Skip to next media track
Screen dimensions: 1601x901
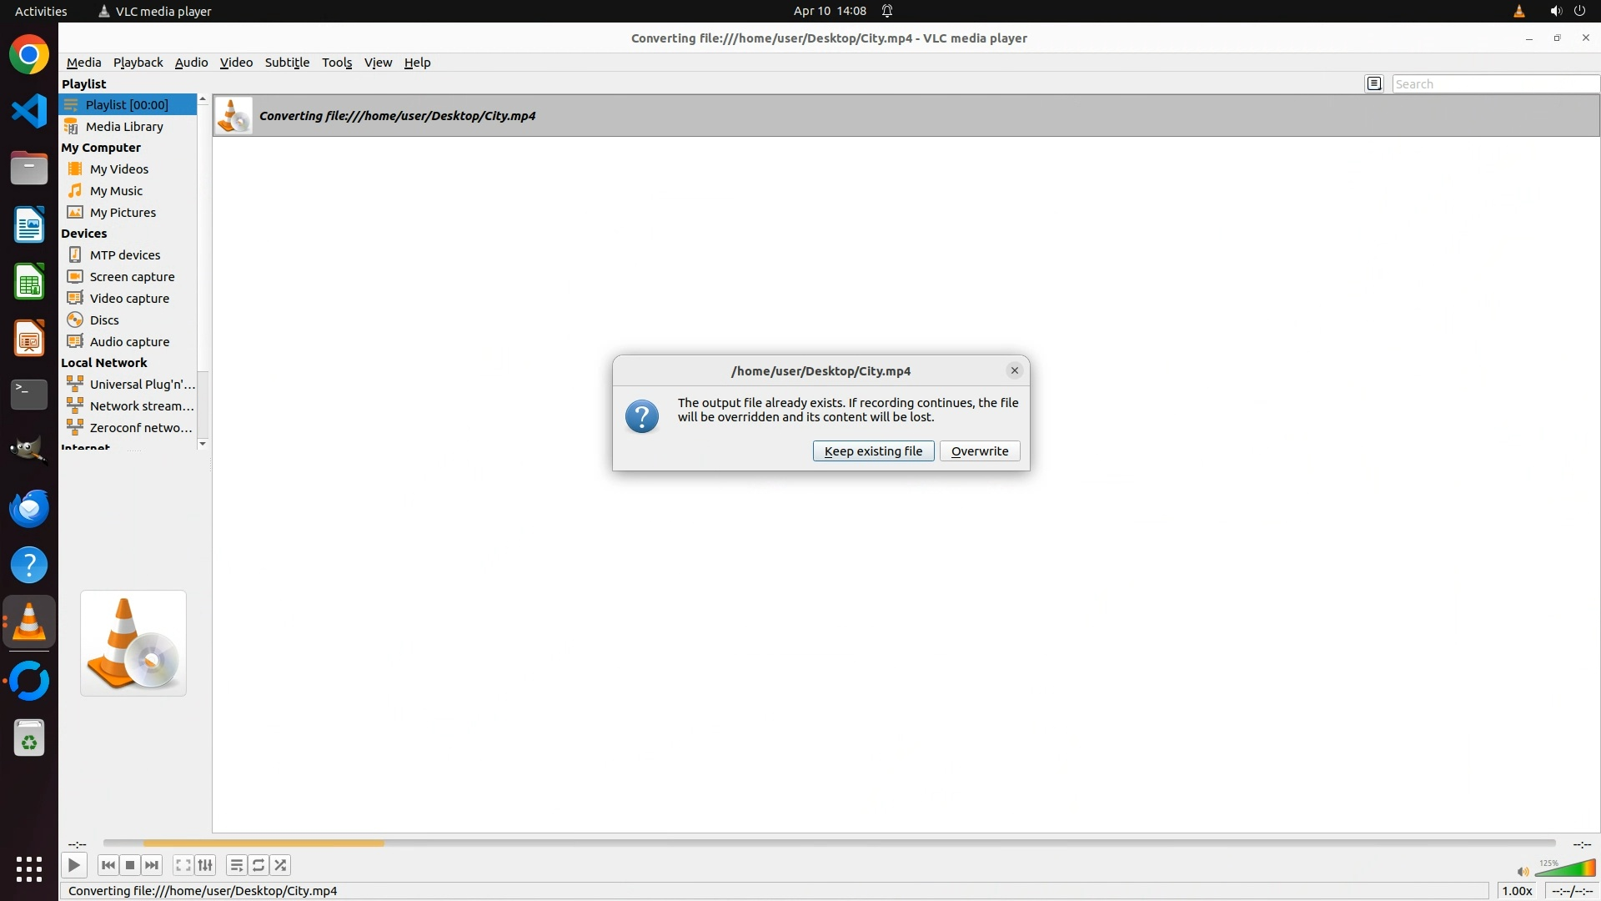pyautogui.click(x=152, y=866)
